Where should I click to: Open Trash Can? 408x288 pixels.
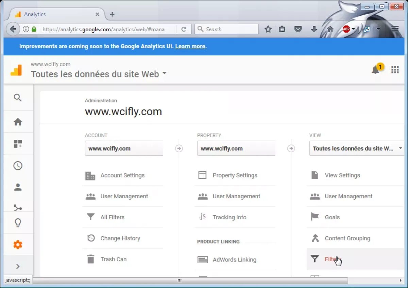coord(123,259)
